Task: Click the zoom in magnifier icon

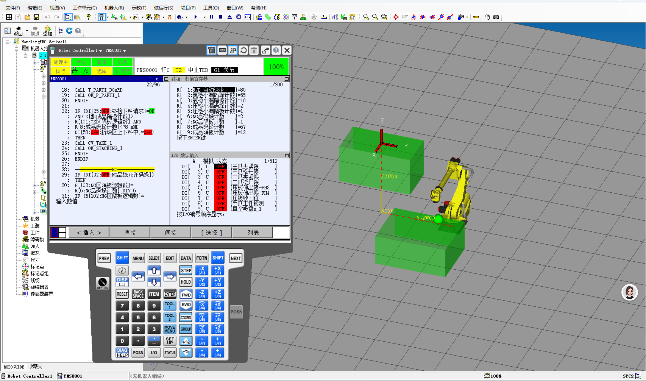Action: tap(366, 17)
